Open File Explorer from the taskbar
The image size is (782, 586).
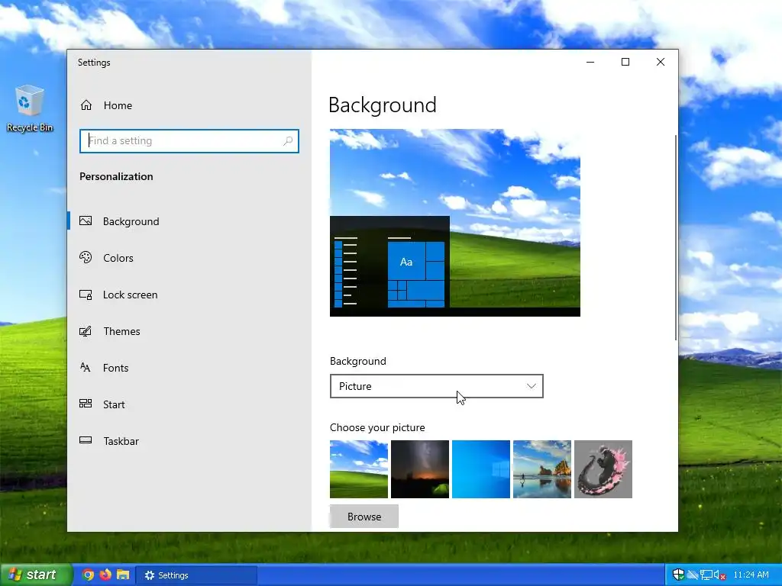pyautogui.click(x=123, y=575)
